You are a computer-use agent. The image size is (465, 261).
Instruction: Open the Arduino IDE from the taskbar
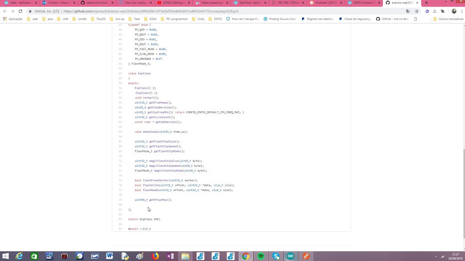coord(291,256)
